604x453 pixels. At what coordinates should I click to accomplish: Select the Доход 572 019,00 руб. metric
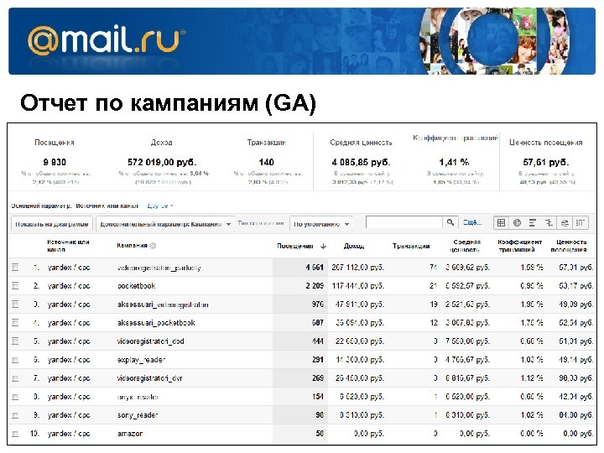point(162,161)
